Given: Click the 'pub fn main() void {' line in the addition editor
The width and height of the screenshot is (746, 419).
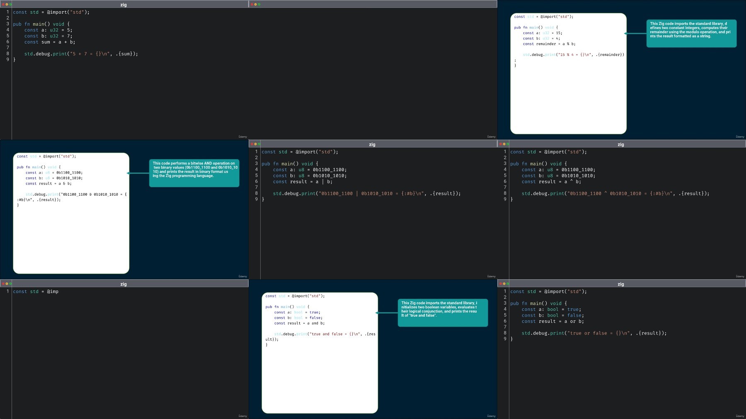Looking at the screenshot, I should [x=41, y=24].
